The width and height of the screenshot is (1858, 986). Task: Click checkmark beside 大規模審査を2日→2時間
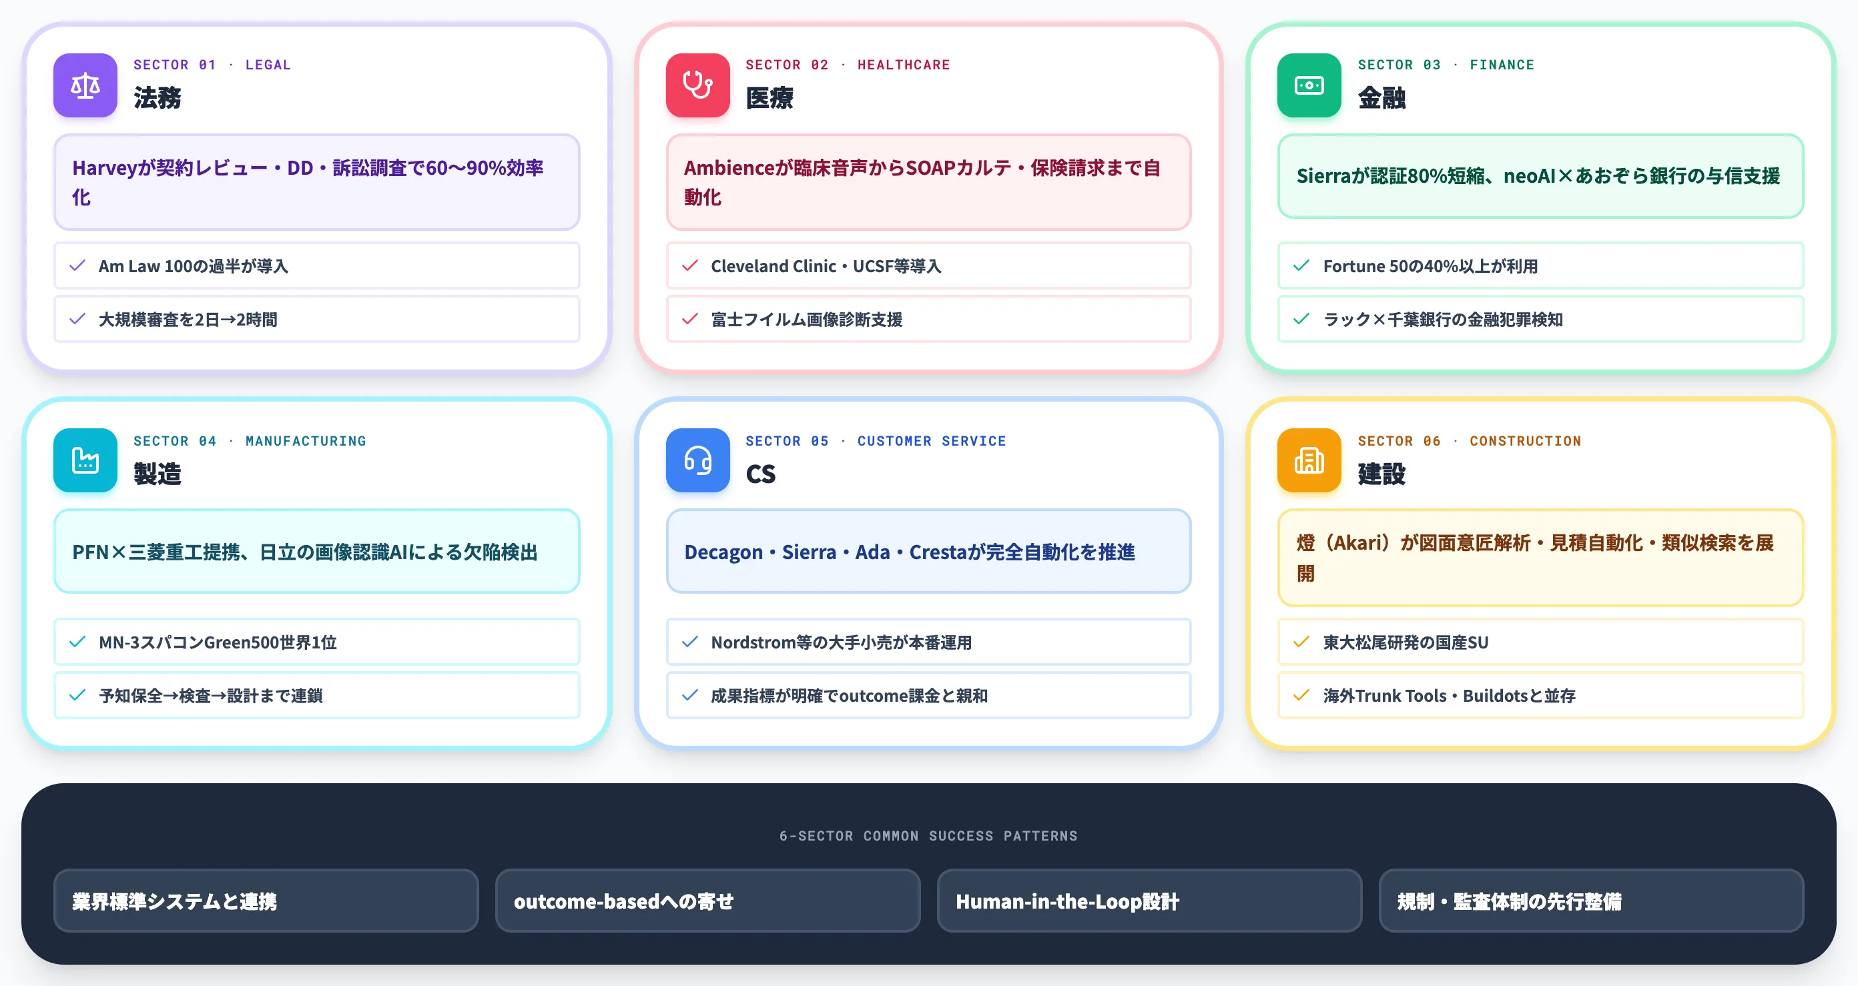click(x=77, y=320)
